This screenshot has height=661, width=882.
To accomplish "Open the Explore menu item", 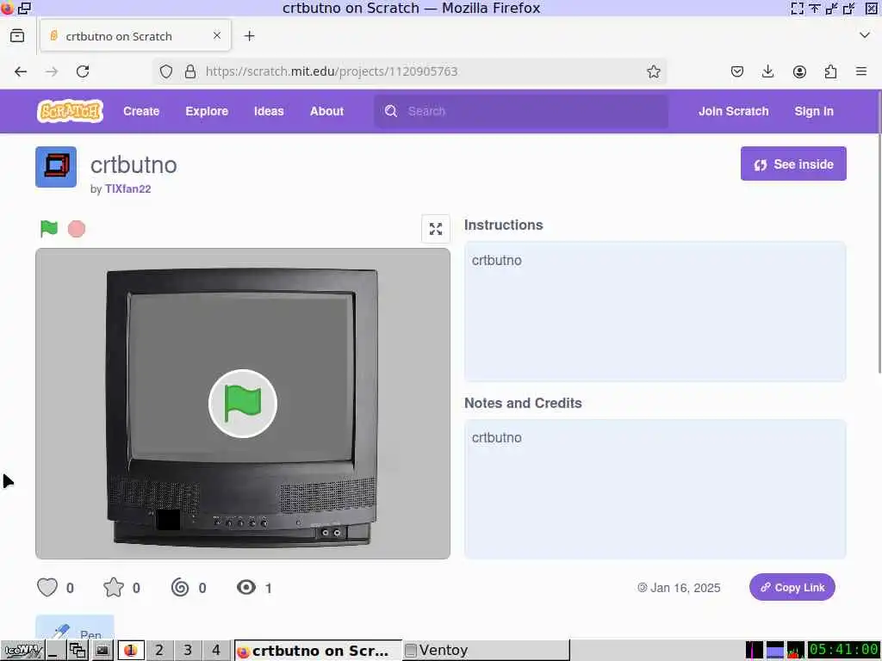I will pos(207,111).
